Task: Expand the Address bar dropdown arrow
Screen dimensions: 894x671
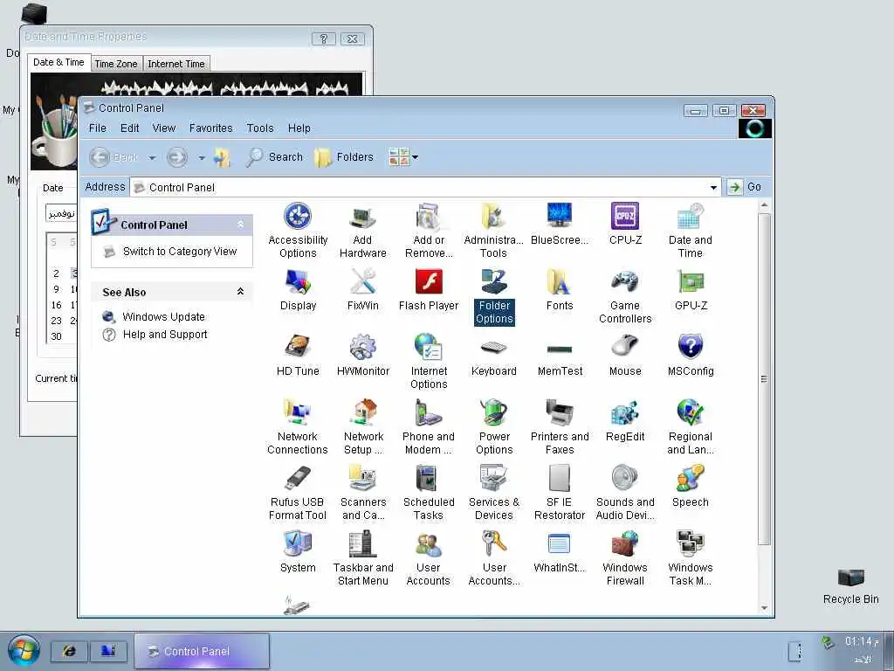Action: point(713,187)
